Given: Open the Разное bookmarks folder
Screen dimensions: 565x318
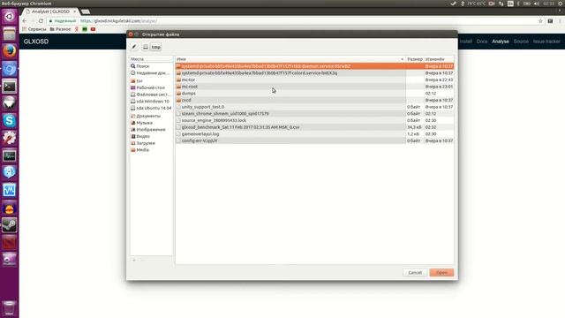Looking at the screenshot, I should (x=60, y=29).
